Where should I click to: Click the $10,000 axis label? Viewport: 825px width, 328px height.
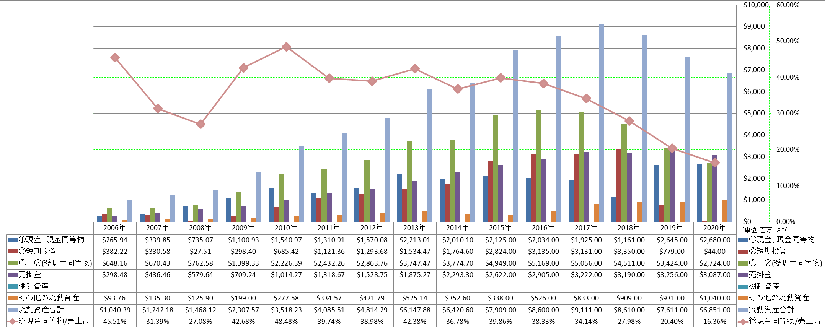[756, 5]
